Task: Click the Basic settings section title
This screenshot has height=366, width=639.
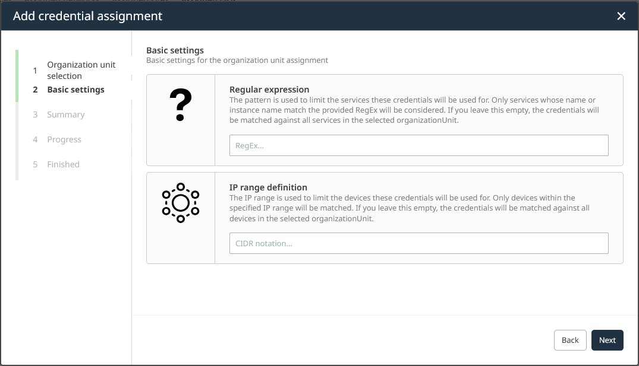Action: point(175,50)
